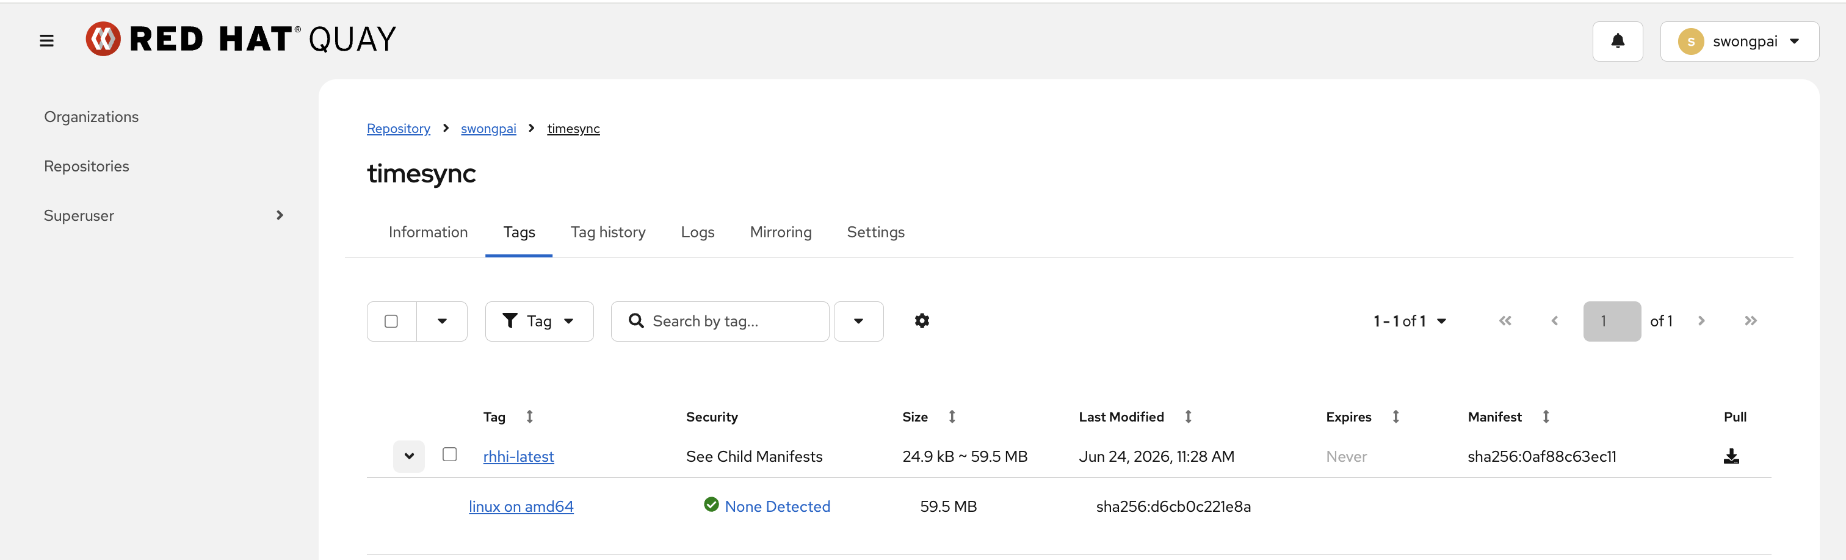1846x560 pixels.
Task: Open the linux on amd64 manifest link
Action: pos(521,506)
